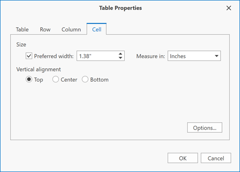Image resolution: width=240 pixels, height=172 pixels.
Task: Click the Center label text
Action: 69,80
